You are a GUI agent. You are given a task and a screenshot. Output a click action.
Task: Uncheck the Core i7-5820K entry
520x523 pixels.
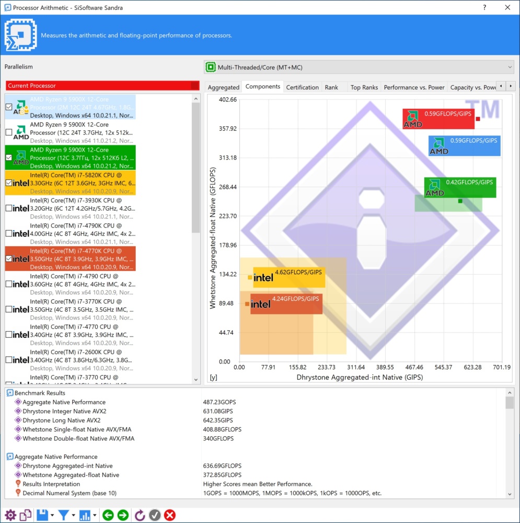(x=9, y=183)
